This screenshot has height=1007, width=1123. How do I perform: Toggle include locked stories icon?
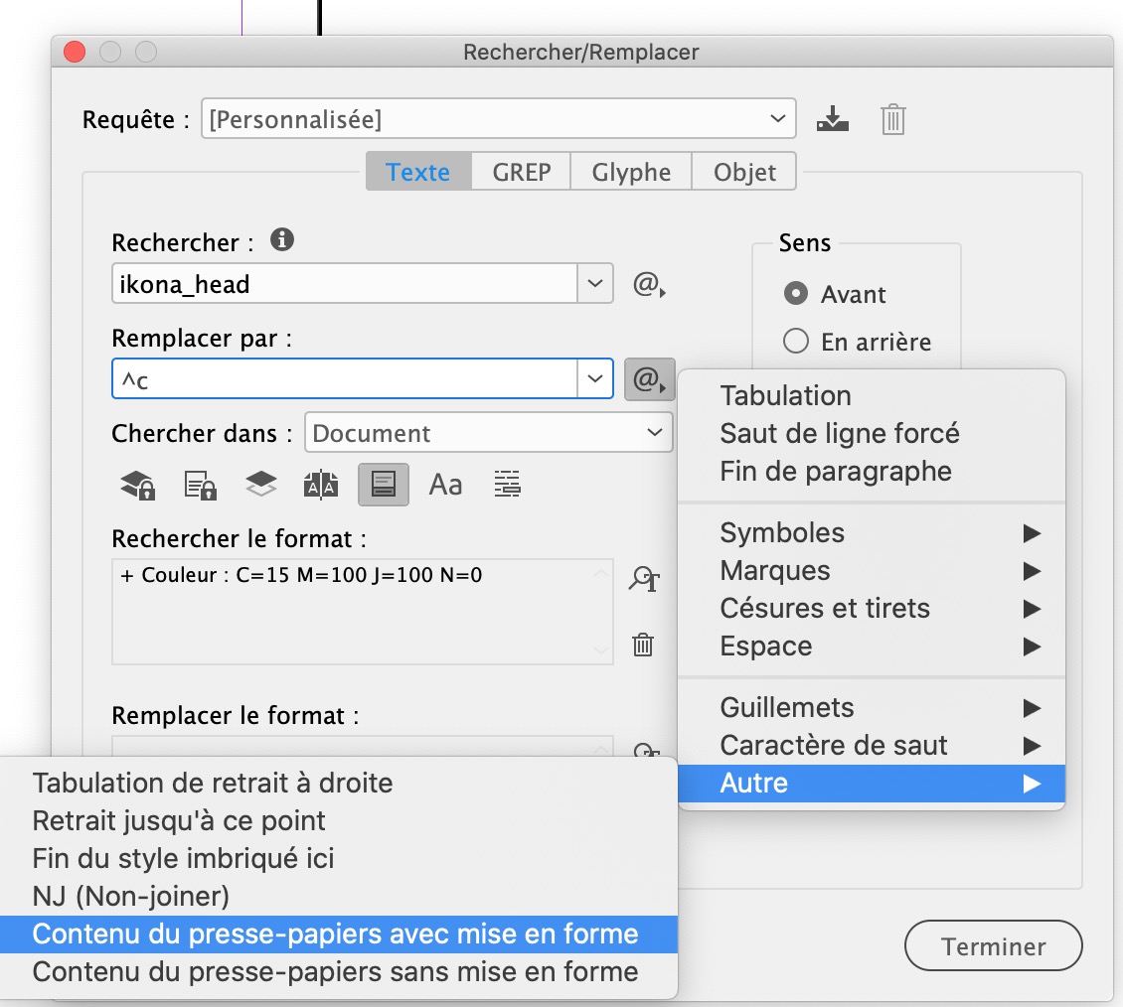pyautogui.click(x=200, y=485)
